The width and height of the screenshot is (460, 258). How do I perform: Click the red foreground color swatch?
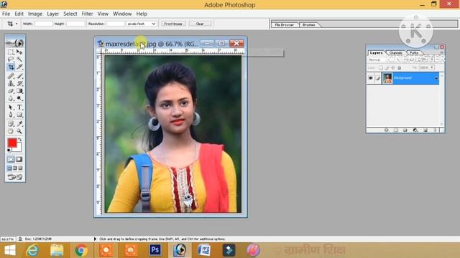tap(12, 143)
